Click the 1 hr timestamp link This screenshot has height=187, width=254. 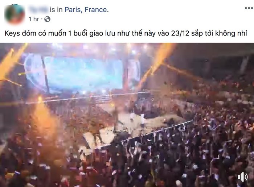click(x=34, y=19)
